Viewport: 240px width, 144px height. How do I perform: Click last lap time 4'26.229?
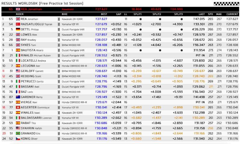tap(198, 29)
